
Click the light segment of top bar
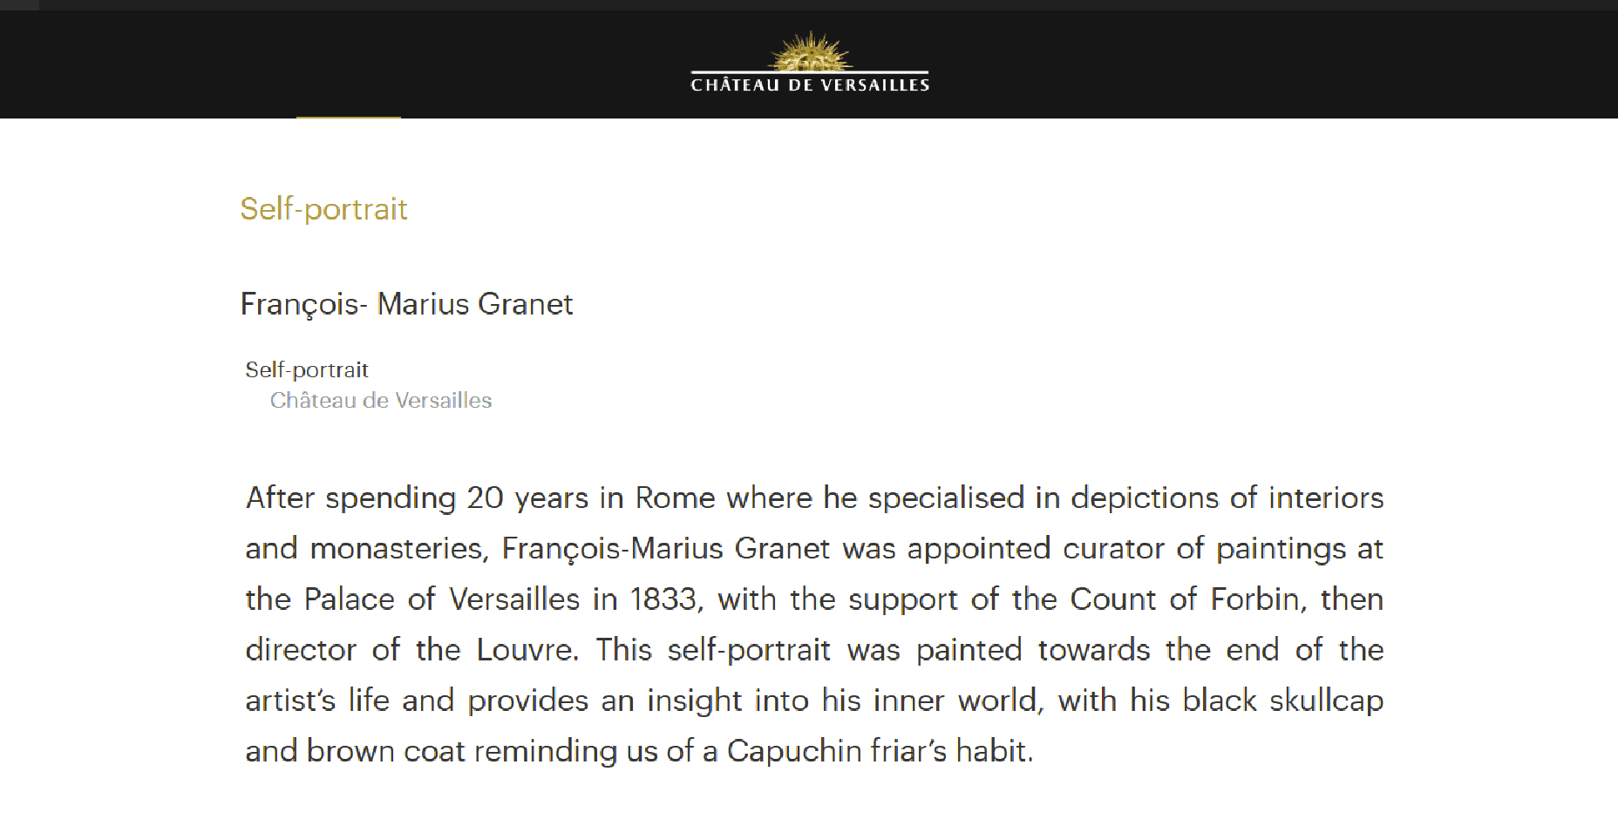click(x=19, y=5)
